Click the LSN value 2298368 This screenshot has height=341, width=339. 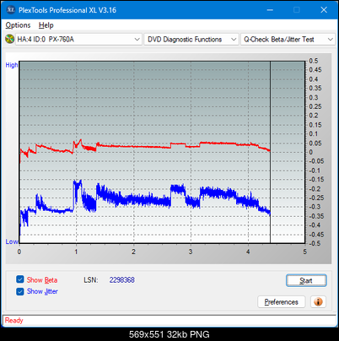click(x=122, y=280)
